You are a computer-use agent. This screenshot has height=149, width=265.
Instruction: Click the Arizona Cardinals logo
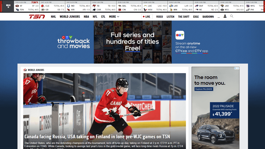coord(69,10)
